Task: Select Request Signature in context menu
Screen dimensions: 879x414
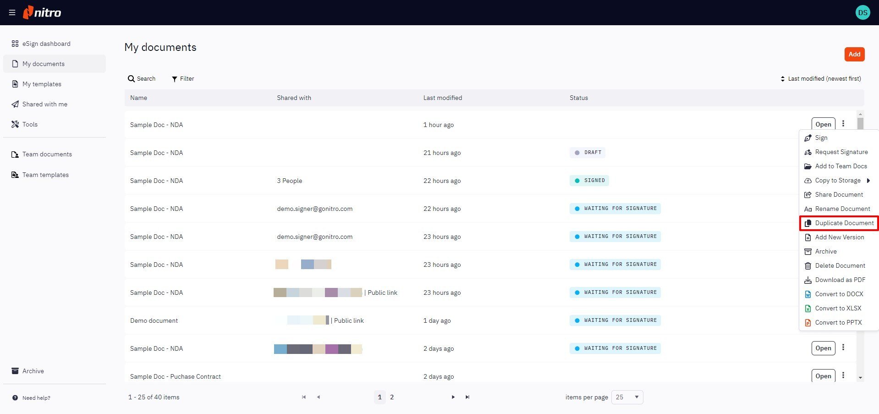Action: (x=841, y=152)
